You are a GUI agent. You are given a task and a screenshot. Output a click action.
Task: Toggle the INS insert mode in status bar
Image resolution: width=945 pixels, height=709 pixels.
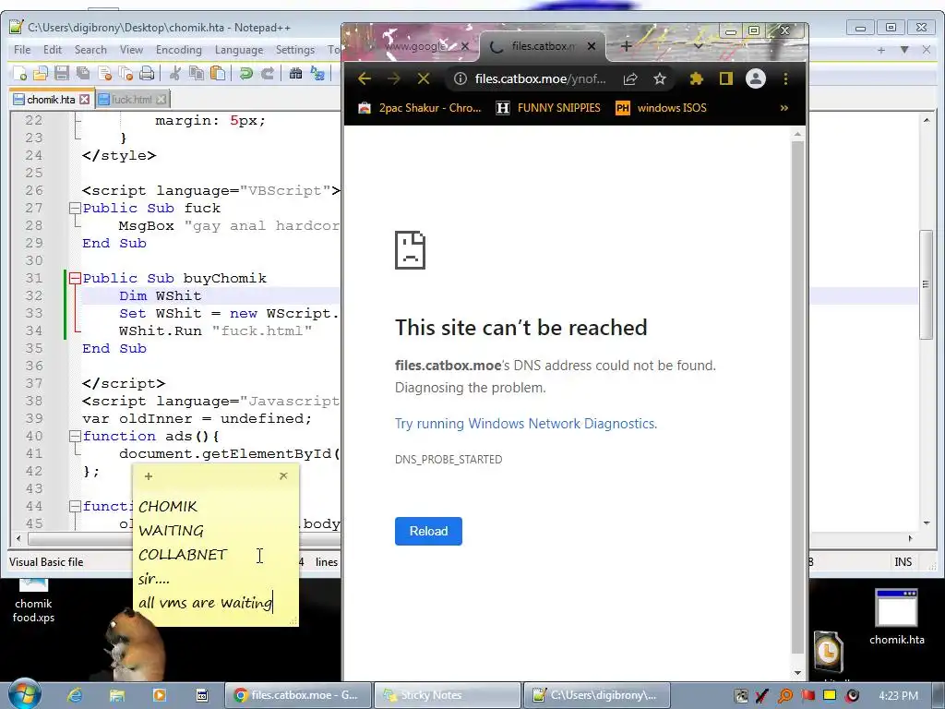[x=903, y=562]
